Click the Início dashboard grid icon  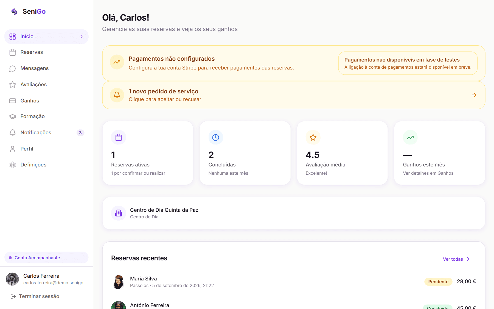[x=13, y=37]
